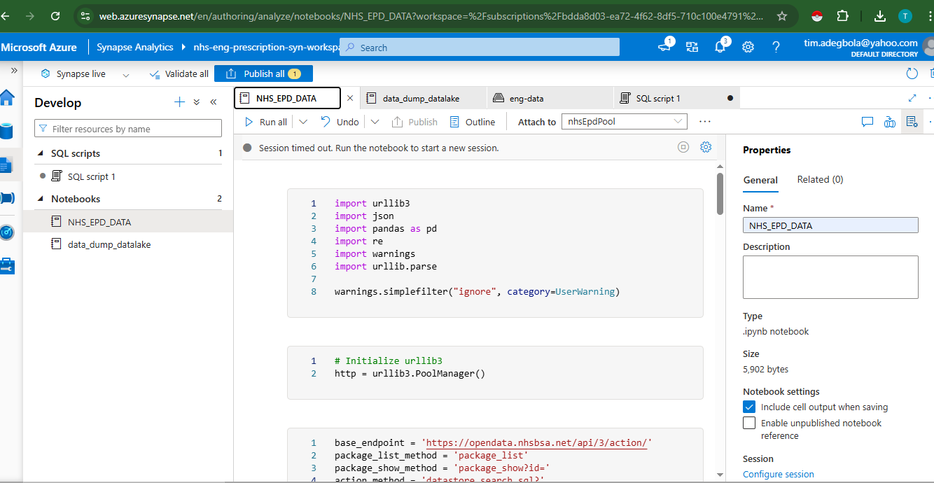Switch to the data_dump_datalake tab
The image size is (934, 483).
point(424,99)
